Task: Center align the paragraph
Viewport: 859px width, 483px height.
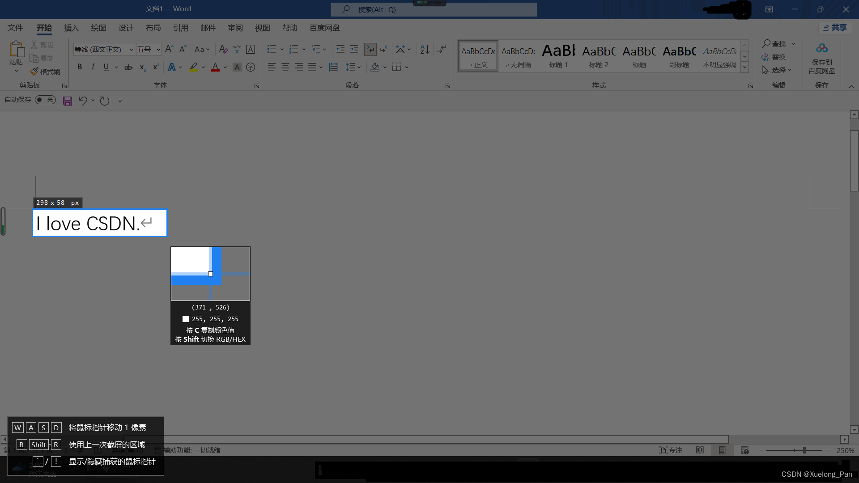Action: (285, 67)
